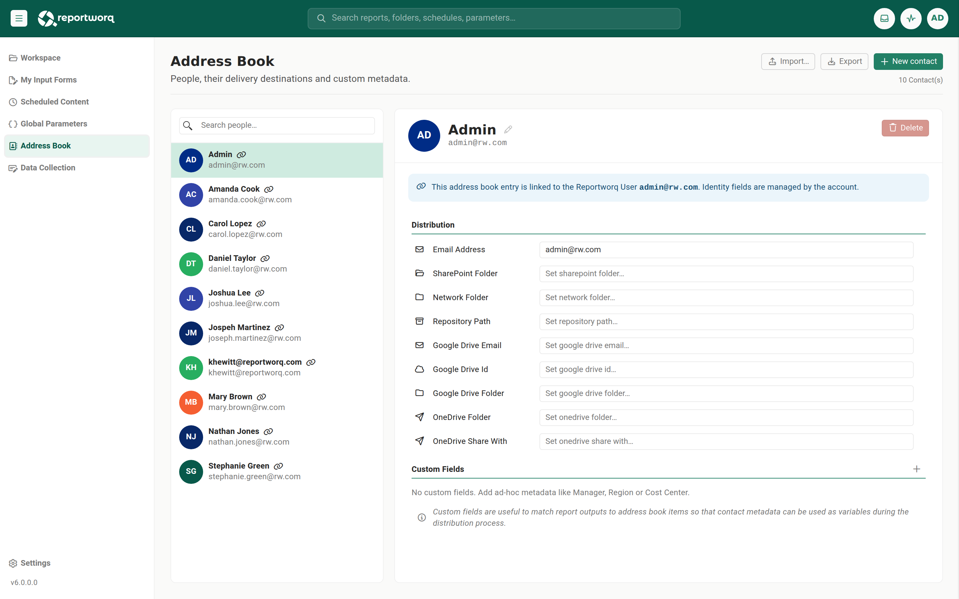Click the Search people field

pos(277,125)
